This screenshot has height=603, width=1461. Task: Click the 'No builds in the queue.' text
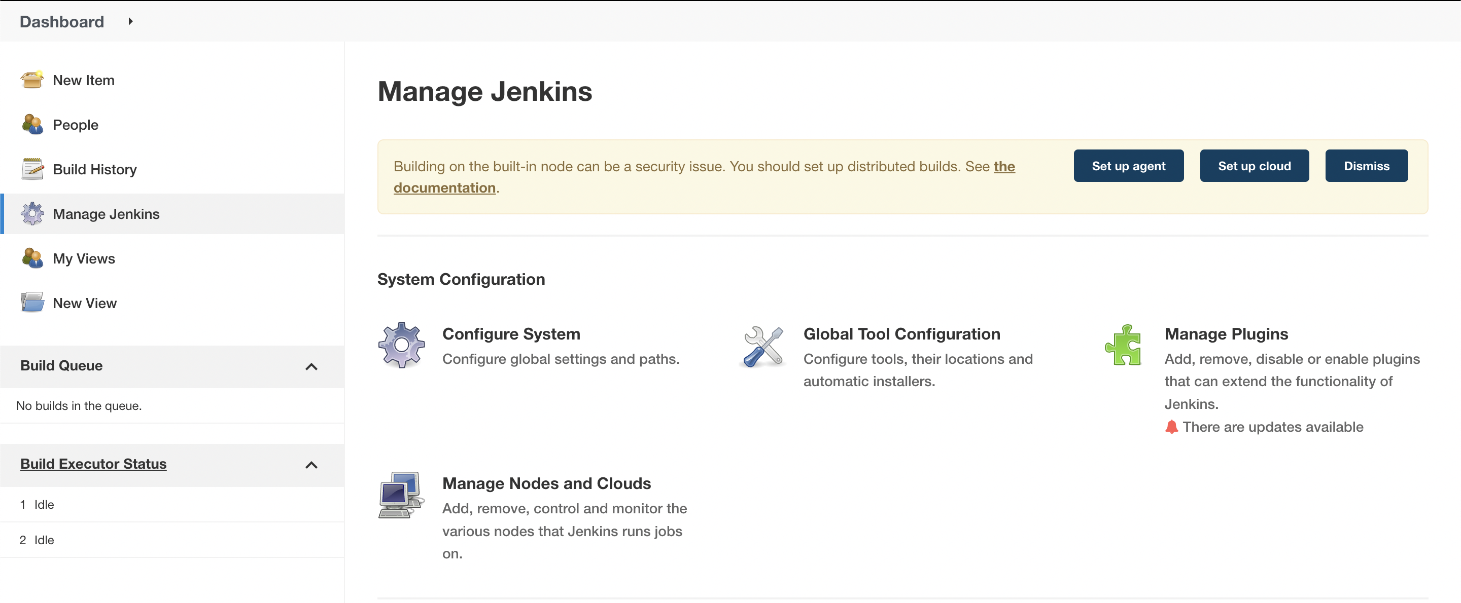[79, 406]
